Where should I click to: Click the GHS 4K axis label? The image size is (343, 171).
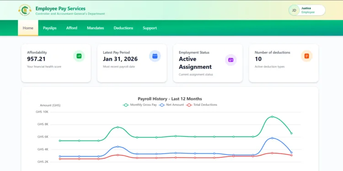click(43, 150)
